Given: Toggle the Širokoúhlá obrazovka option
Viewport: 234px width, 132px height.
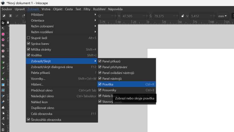Looking at the screenshot, I should (x=29, y=120).
